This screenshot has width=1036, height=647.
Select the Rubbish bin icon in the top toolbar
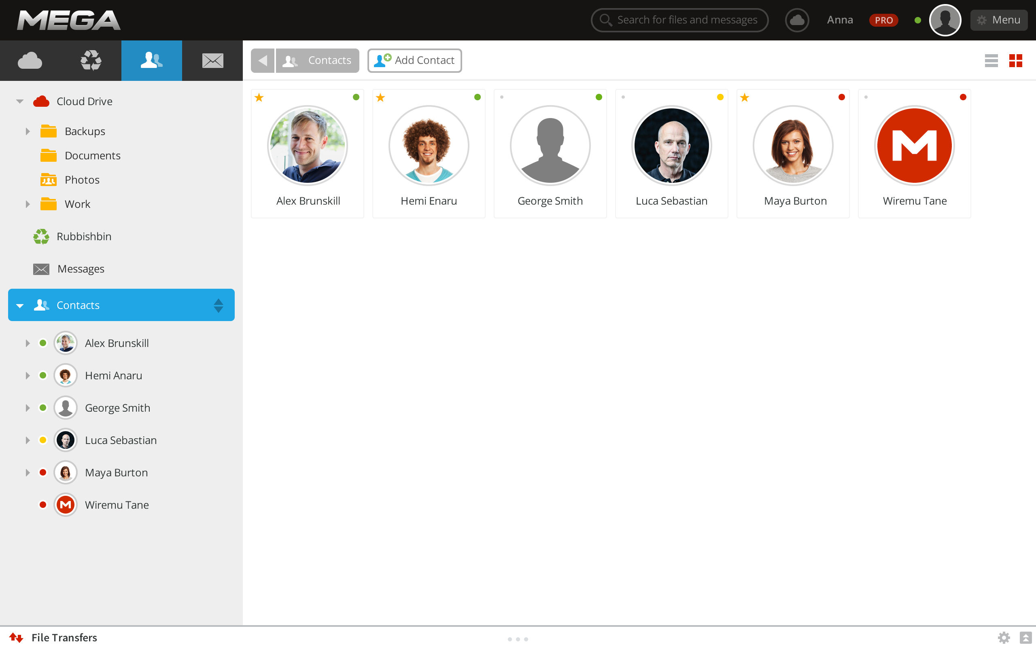pos(91,60)
